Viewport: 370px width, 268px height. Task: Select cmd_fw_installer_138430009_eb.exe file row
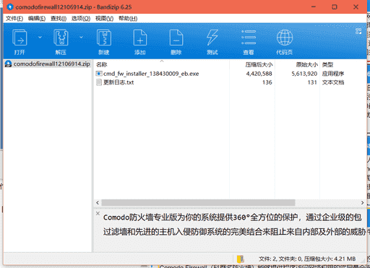(151, 74)
